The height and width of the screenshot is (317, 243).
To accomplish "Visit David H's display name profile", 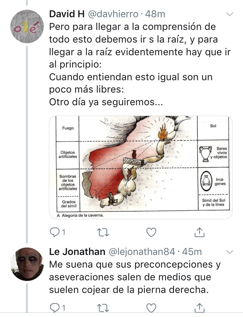I will [x=67, y=14].
